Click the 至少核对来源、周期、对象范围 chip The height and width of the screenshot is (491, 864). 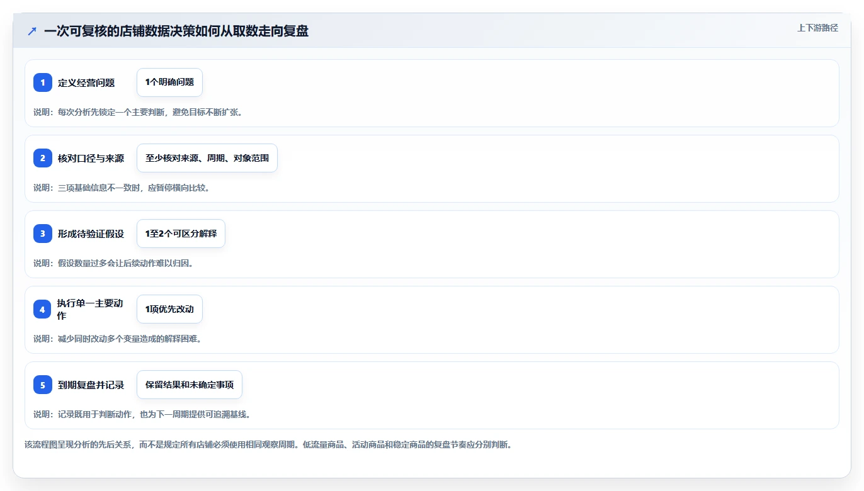(207, 158)
